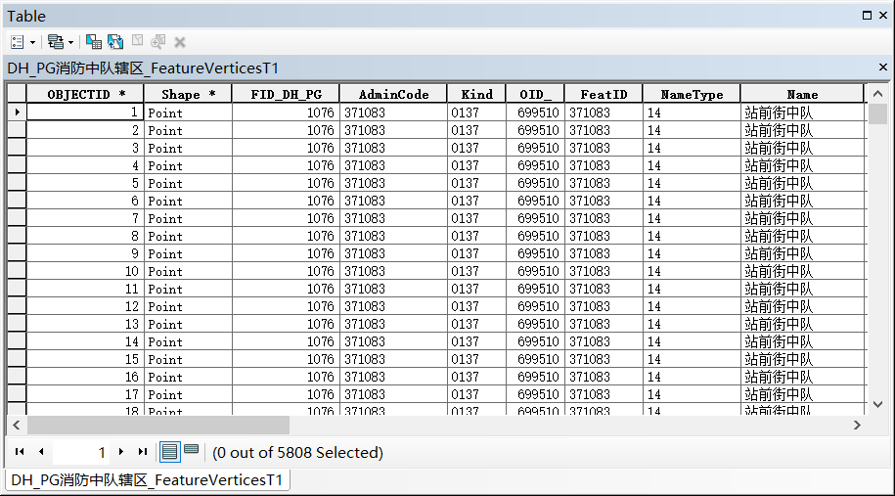Click OBJECTID cell with value 13
This screenshot has width=895, height=496.
coord(85,324)
